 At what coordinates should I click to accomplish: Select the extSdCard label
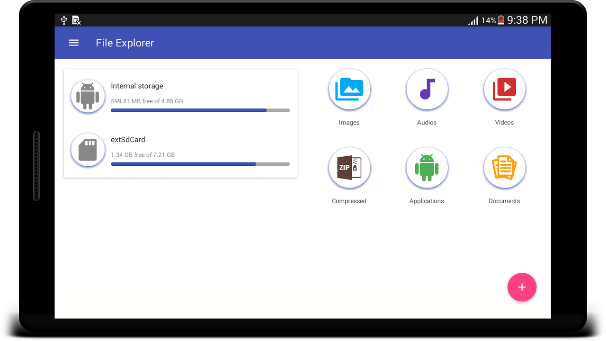(128, 140)
